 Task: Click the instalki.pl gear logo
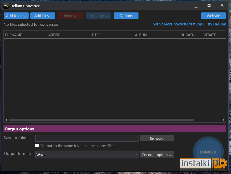coord(204,163)
